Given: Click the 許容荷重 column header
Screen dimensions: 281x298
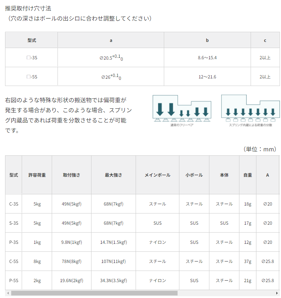Looking at the screenshot, I should [x=37, y=175].
